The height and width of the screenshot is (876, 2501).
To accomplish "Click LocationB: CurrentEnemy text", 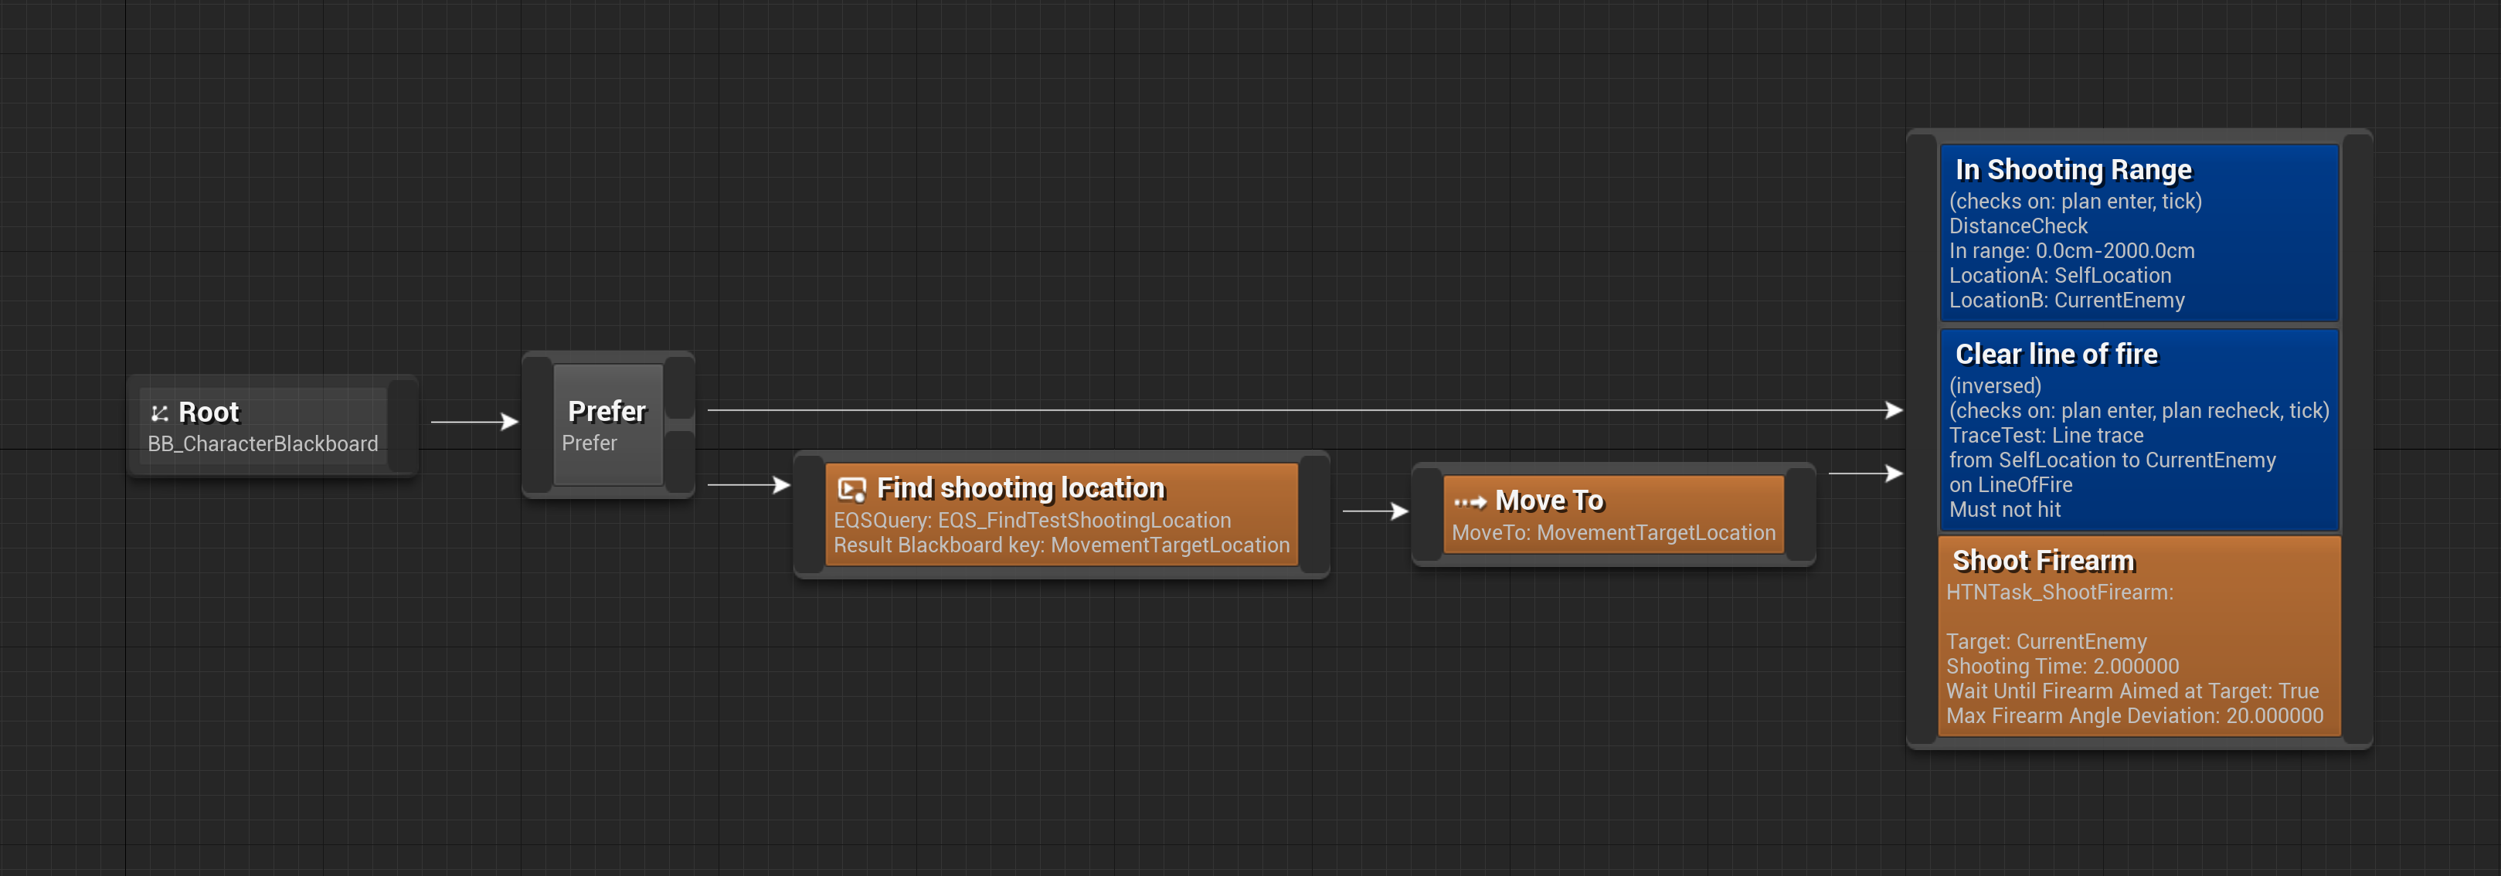I will click(x=2067, y=300).
